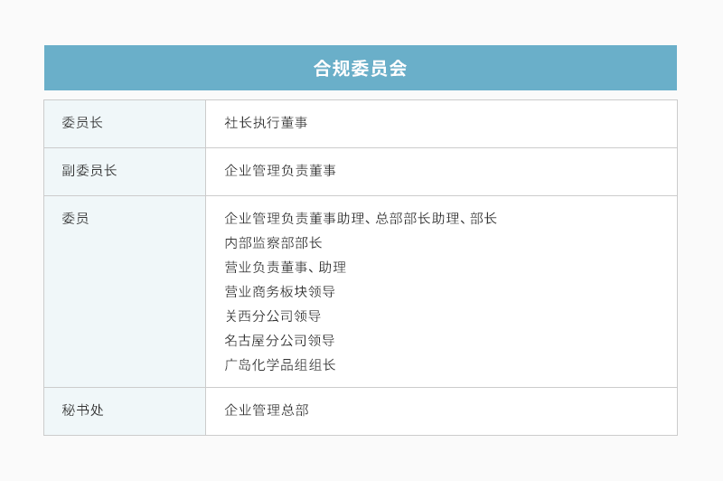Click the 合规委员会 title in the header

360,69
